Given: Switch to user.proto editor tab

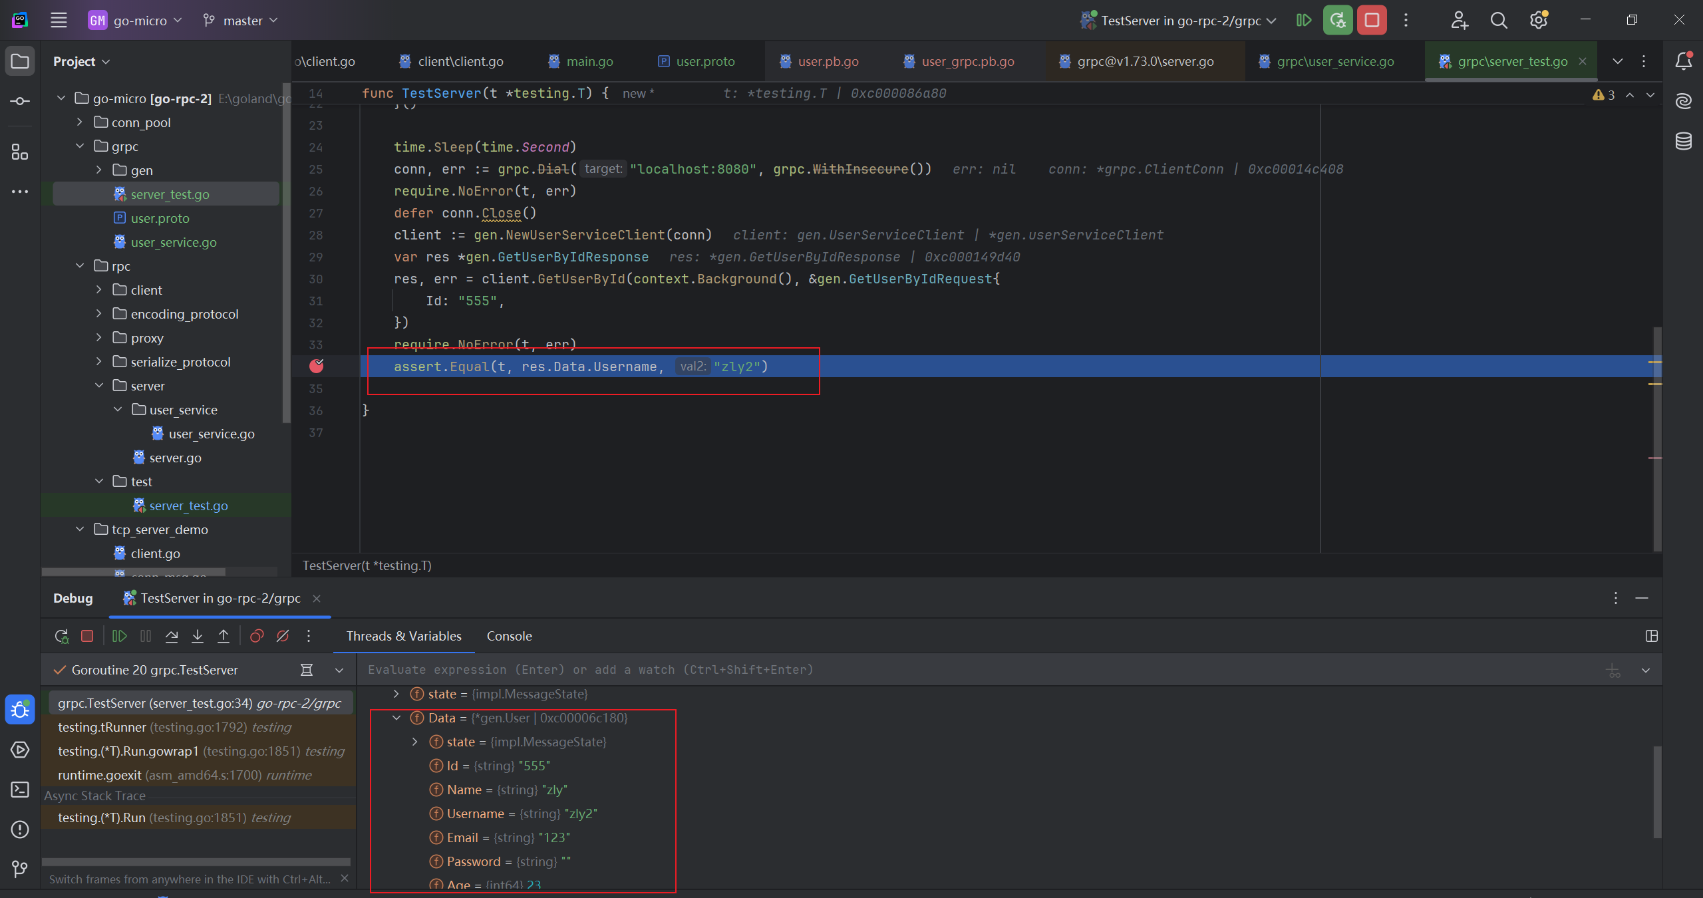Looking at the screenshot, I should click(697, 61).
